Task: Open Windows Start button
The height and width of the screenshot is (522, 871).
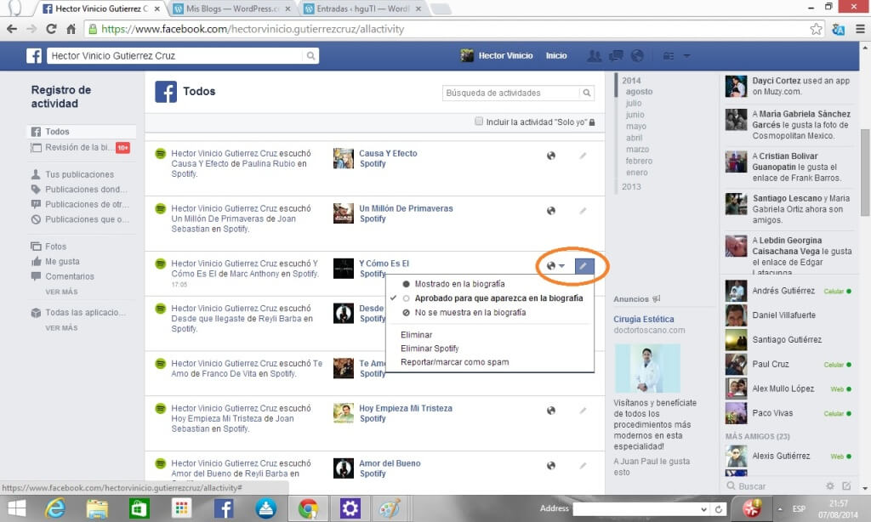Action: pyautogui.click(x=17, y=508)
